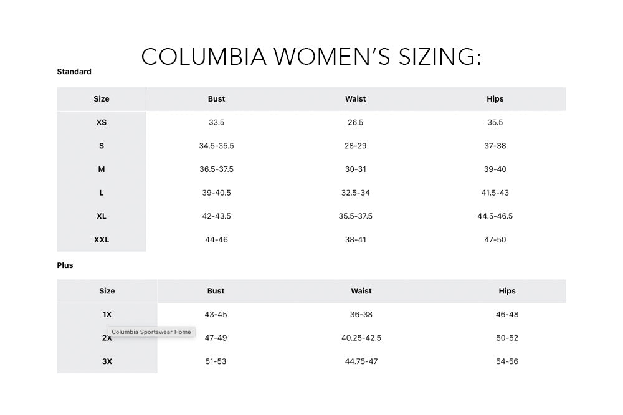Click the 2X waist value 40.25-42.5
Screen dimensions: 623x415
click(361, 338)
